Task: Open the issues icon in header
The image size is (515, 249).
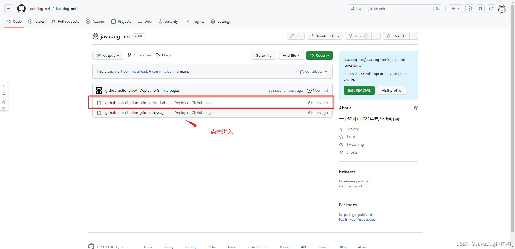Action: [469, 9]
